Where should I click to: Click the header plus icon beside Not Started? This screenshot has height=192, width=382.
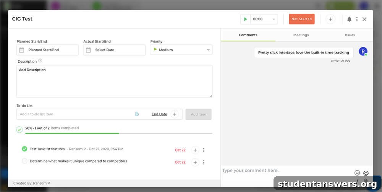click(x=330, y=19)
